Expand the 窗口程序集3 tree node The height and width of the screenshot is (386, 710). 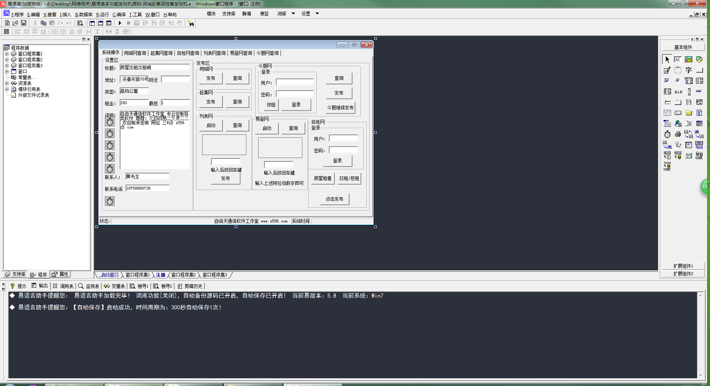point(7,66)
